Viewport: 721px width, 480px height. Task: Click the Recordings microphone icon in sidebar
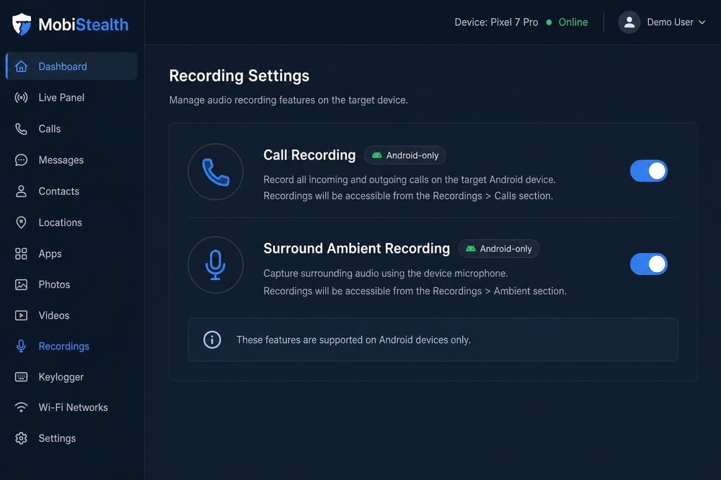pos(21,346)
